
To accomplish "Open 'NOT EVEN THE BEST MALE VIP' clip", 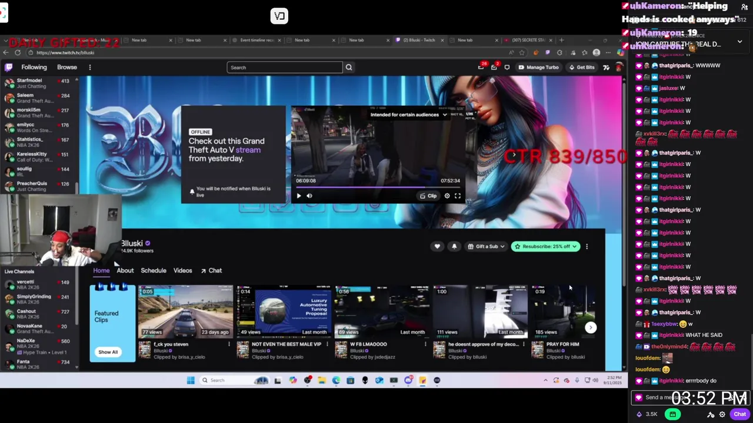I will (284, 311).
